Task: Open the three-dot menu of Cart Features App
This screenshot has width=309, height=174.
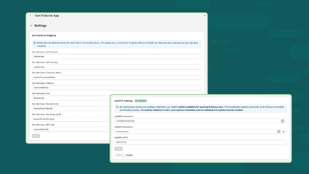Action: (205, 15)
